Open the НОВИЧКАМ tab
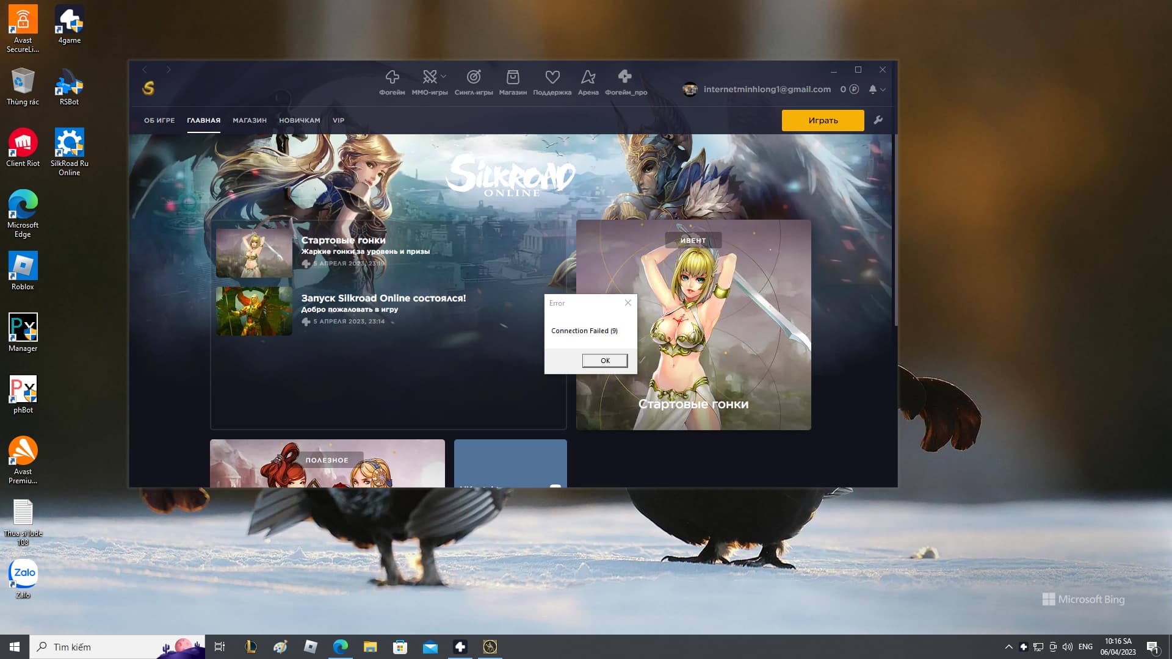This screenshot has width=1172, height=659. click(x=299, y=120)
